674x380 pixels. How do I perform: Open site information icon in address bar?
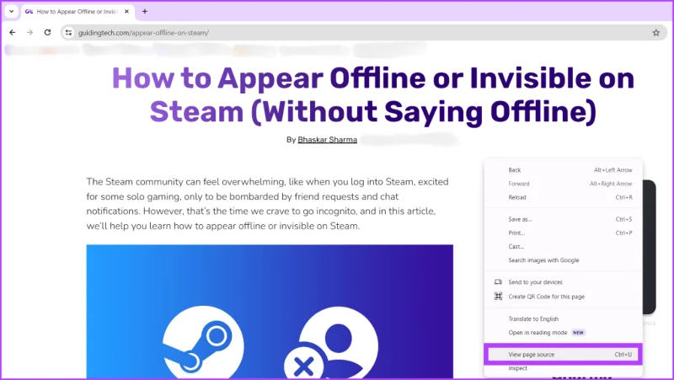[x=69, y=33]
